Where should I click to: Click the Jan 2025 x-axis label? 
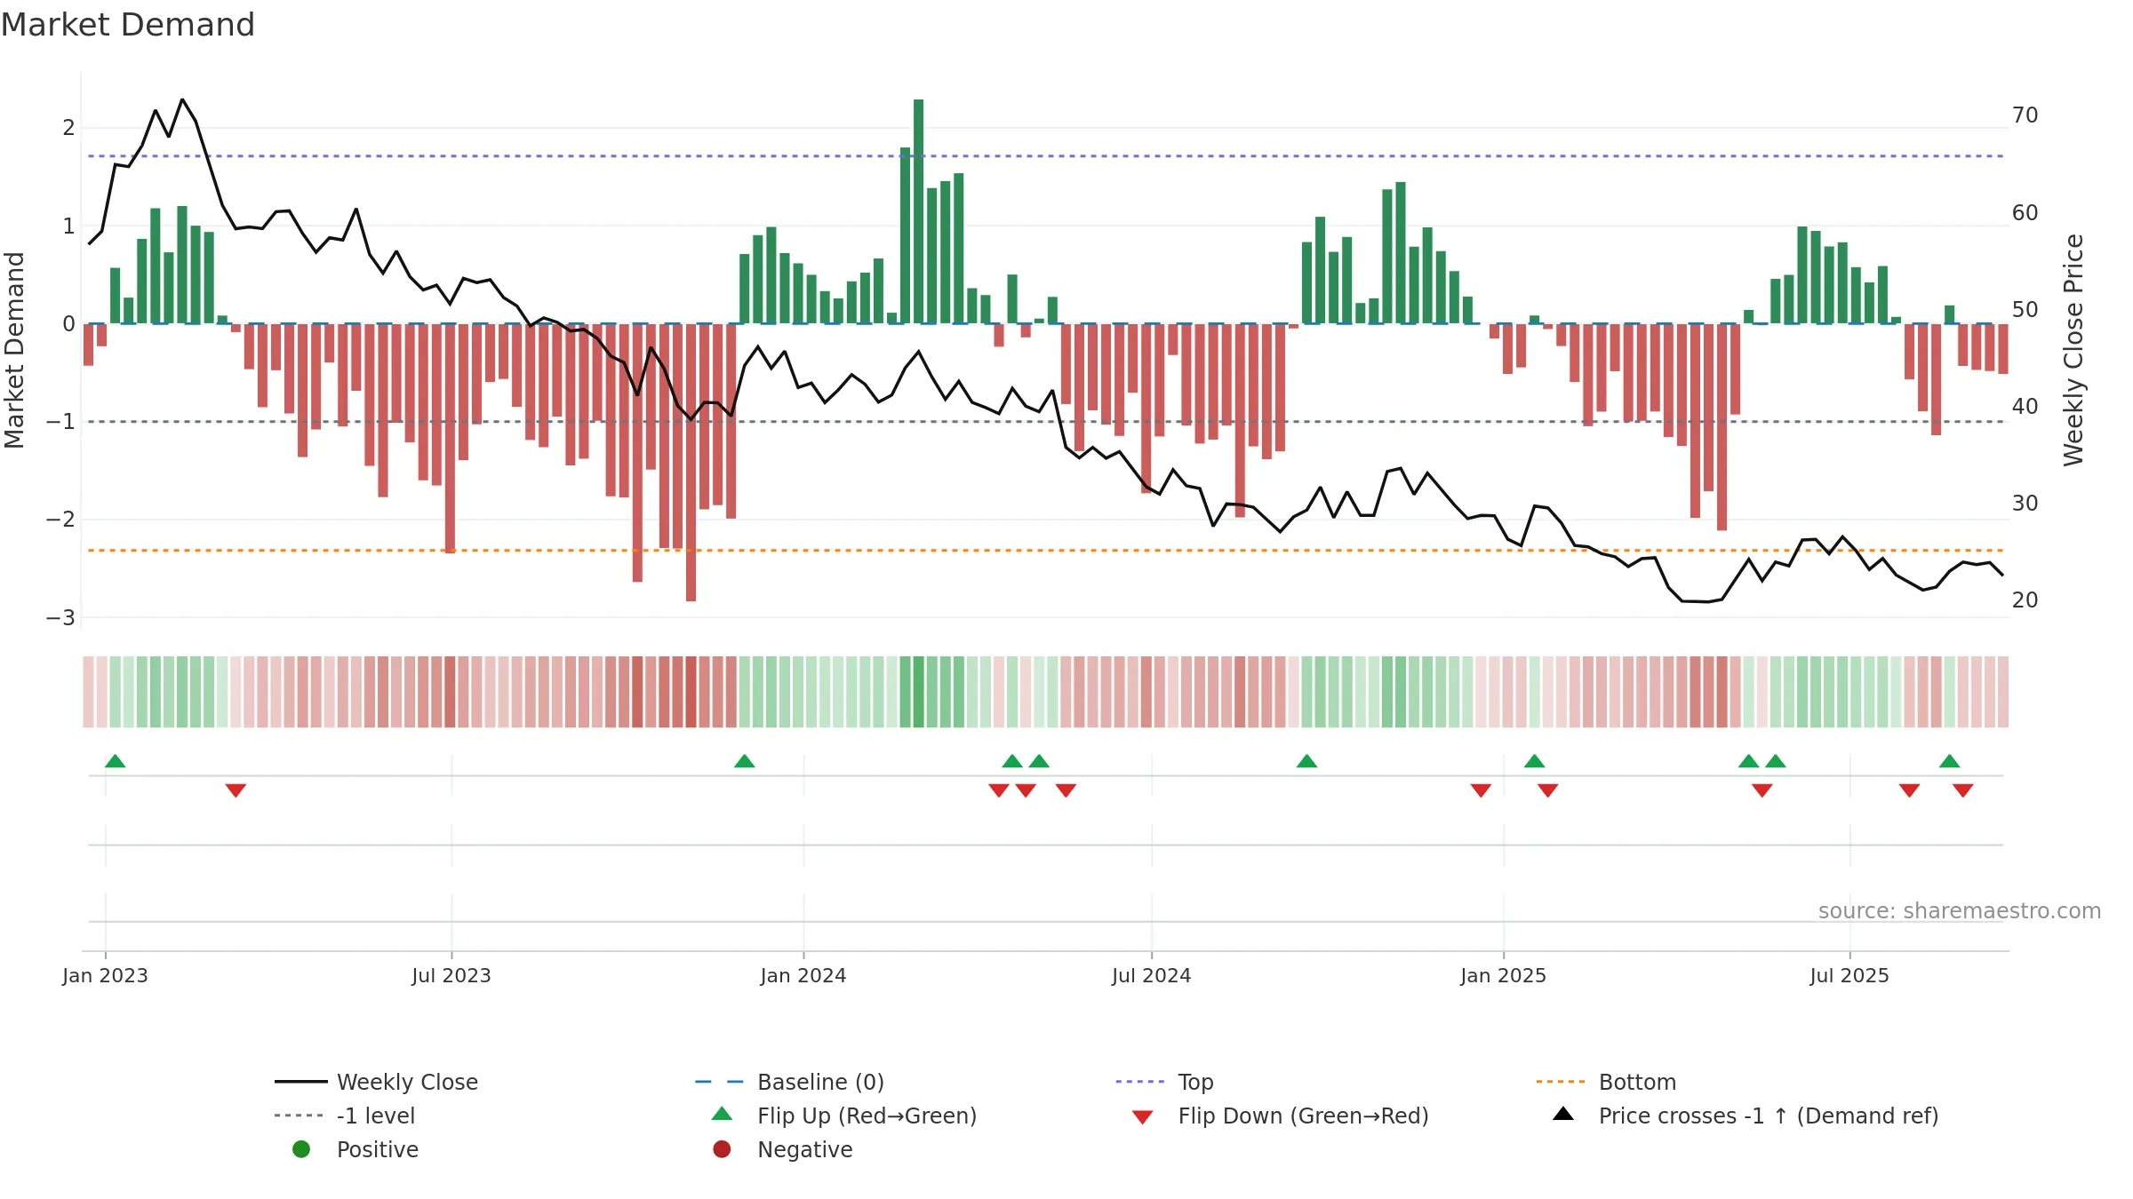click(x=1504, y=975)
